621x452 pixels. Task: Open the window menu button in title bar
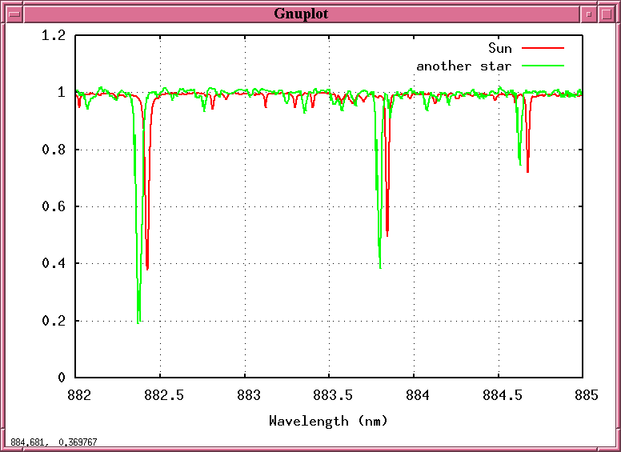(x=13, y=14)
